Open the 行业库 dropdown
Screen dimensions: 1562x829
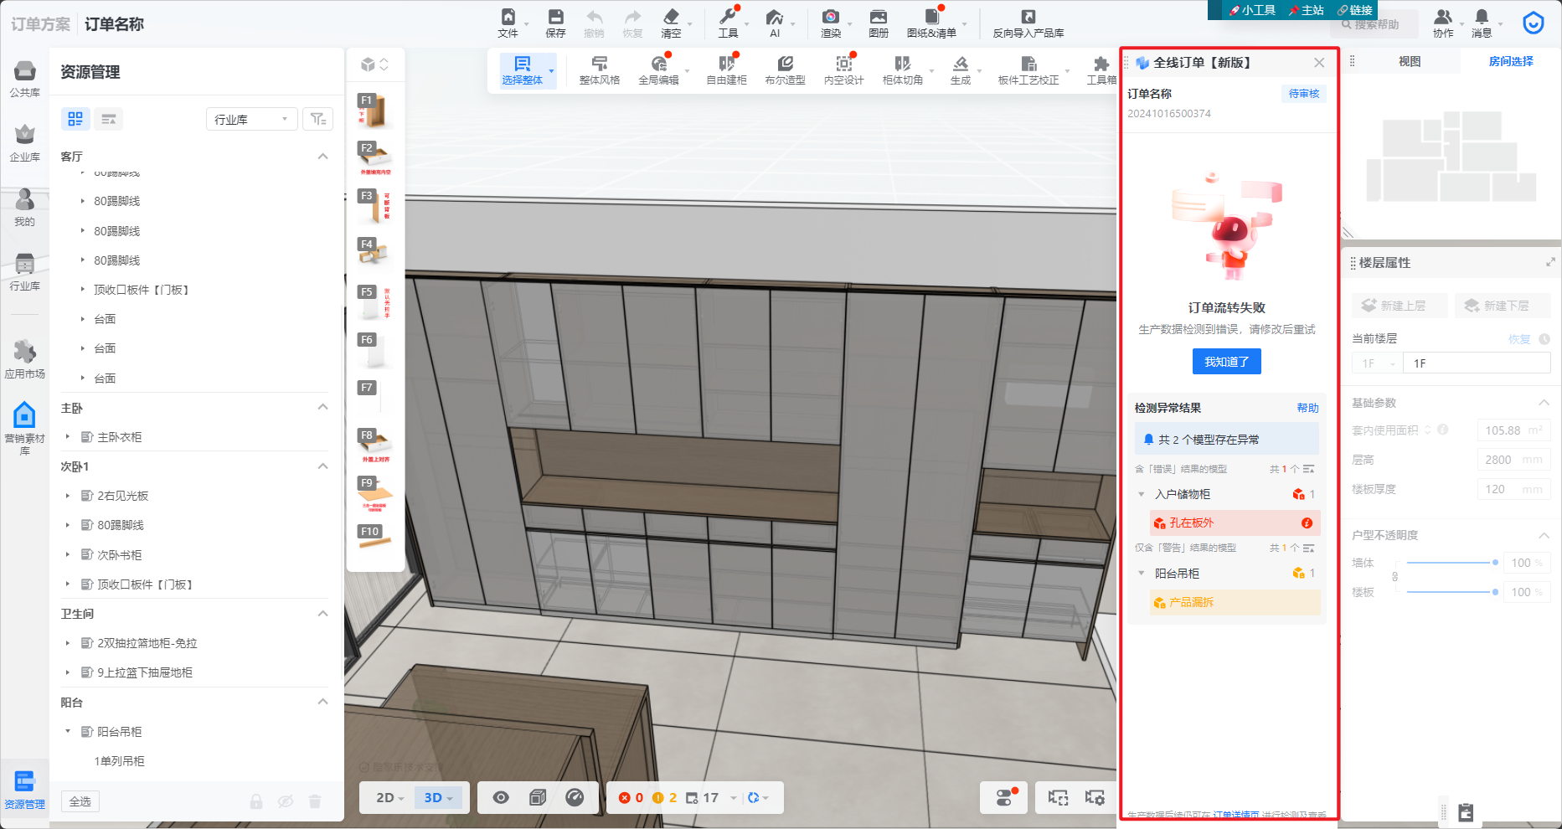(250, 120)
